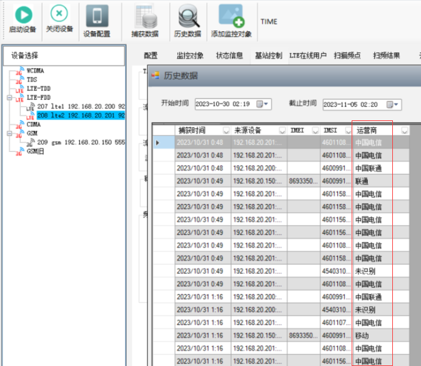Select the WCDMA tree node
421x366 pixels.
pos(35,71)
